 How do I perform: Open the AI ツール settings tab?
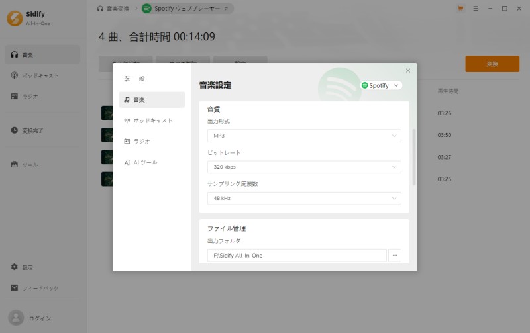pos(152,162)
